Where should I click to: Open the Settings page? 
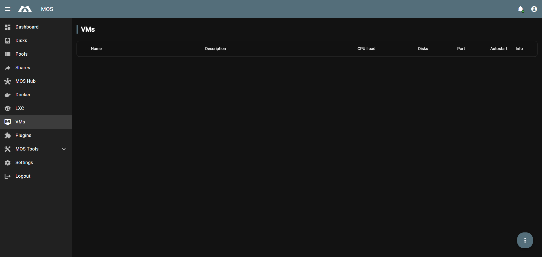24,162
